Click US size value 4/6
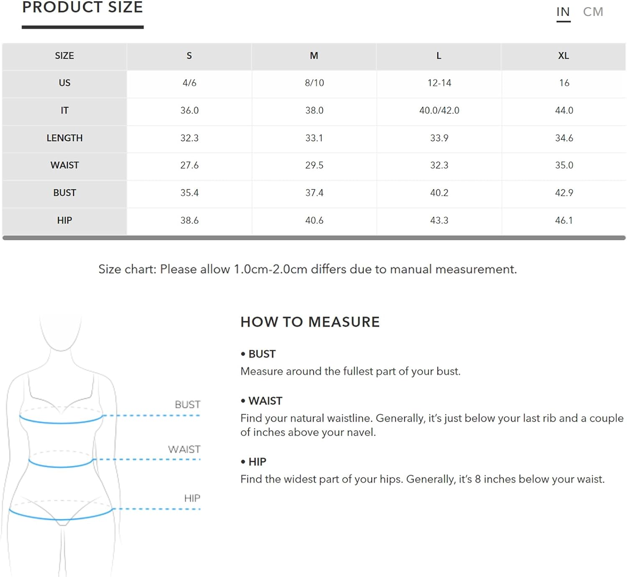 click(x=189, y=83)
